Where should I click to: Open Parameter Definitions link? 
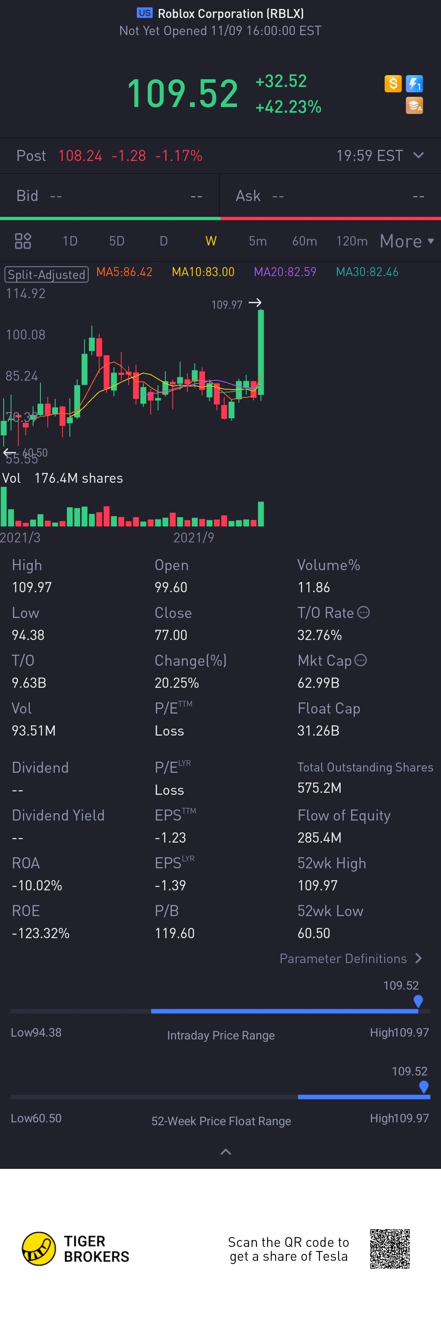coord(351,959)
